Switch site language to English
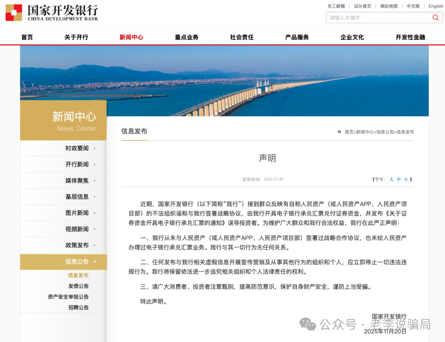Image resolution: width=445 pixels, height=342 pixels. click(x=436, y=6)
